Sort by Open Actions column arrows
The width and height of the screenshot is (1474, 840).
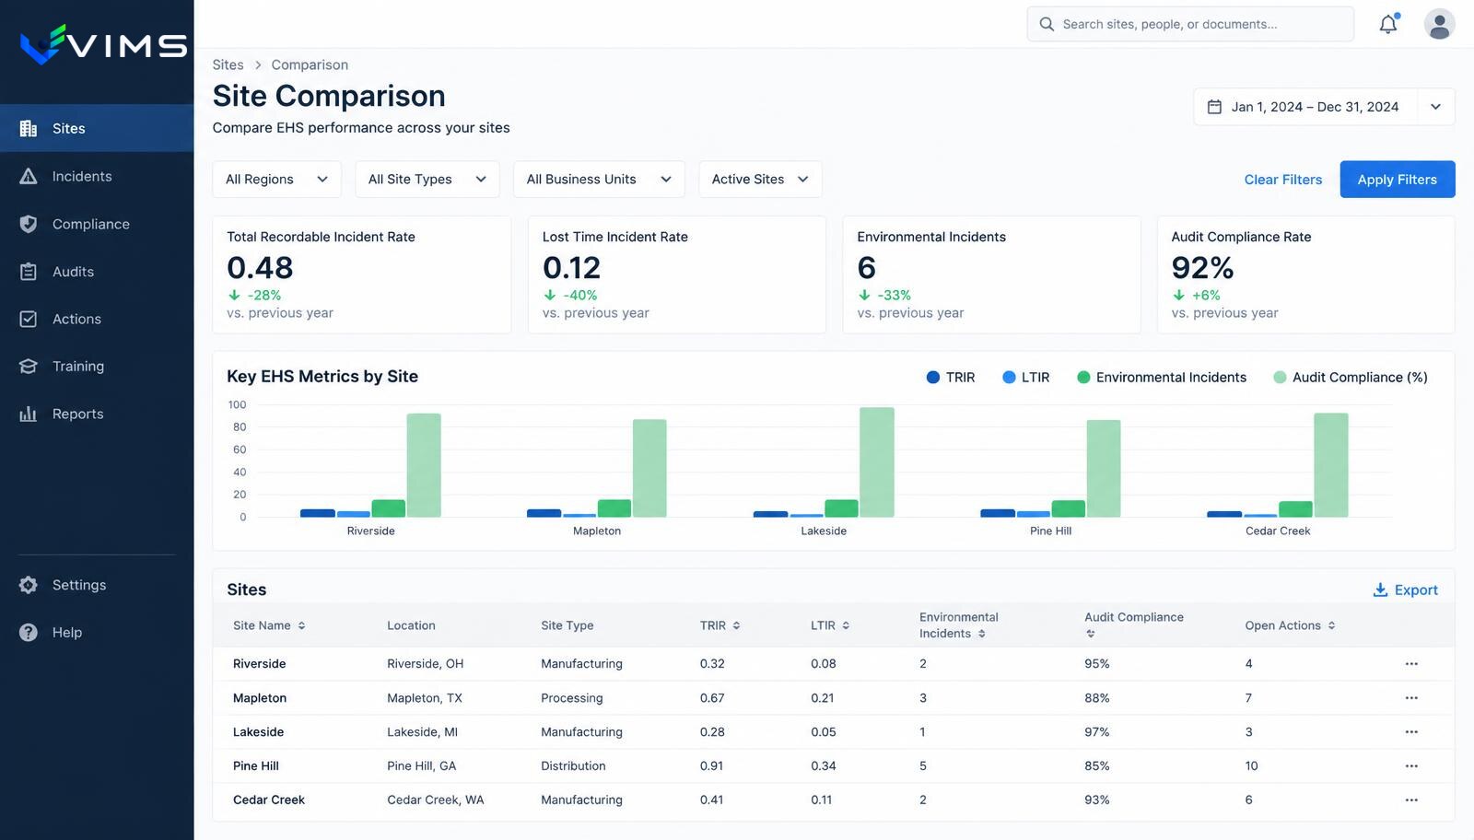pos(1331,625)
